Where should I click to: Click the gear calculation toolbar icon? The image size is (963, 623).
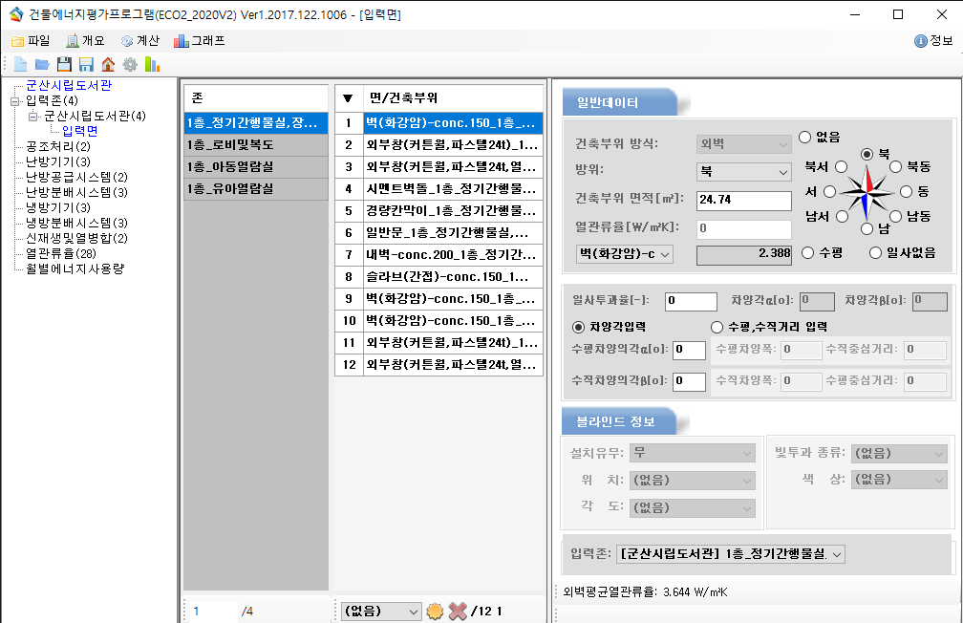coord(130,64)
